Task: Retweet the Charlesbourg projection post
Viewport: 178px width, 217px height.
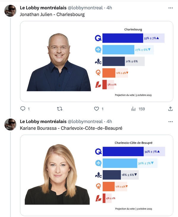Action: (x=60, y=109)
